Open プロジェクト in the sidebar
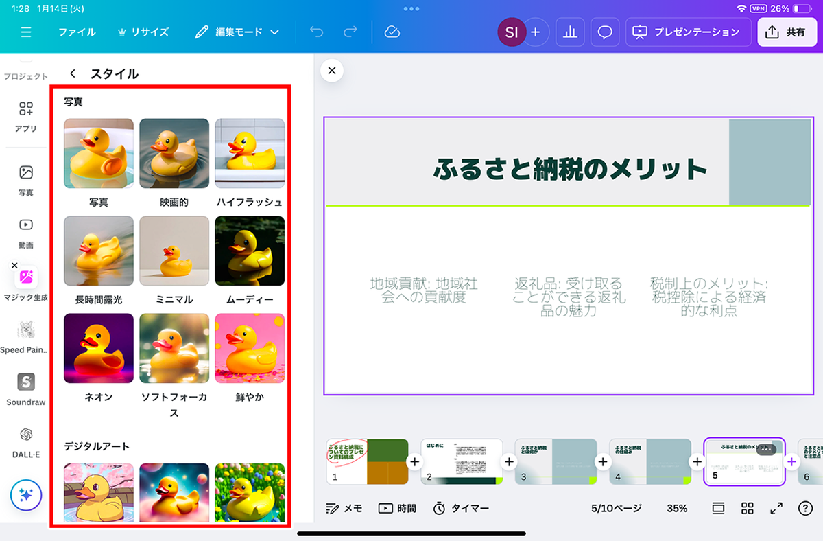823x541 pixels. (x=26, y=76)
